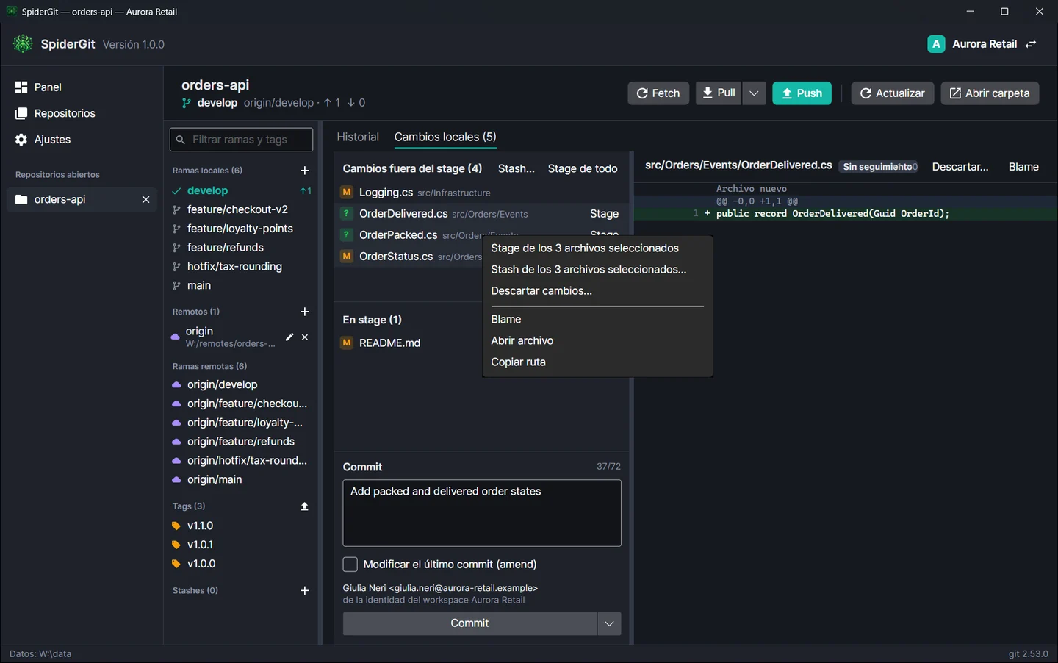Click the SpiderGit spider logo
Screen dimensions: 1058x663
point(23,44)
